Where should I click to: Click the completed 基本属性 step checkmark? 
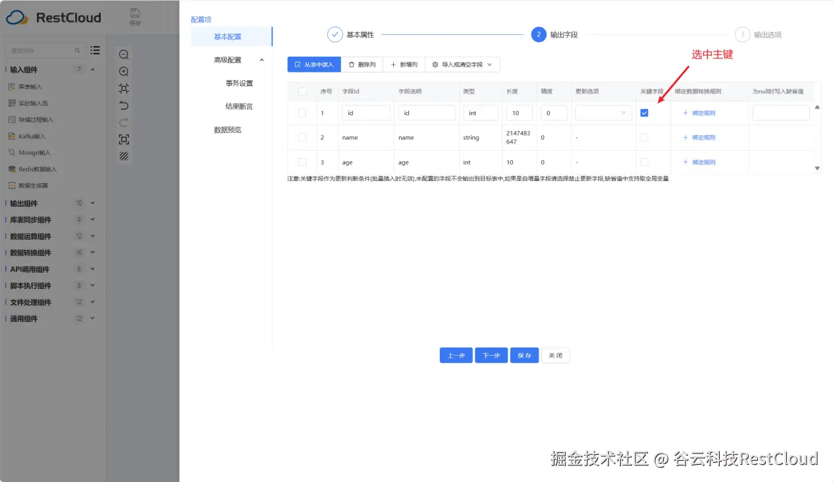[x=335, y=34]
